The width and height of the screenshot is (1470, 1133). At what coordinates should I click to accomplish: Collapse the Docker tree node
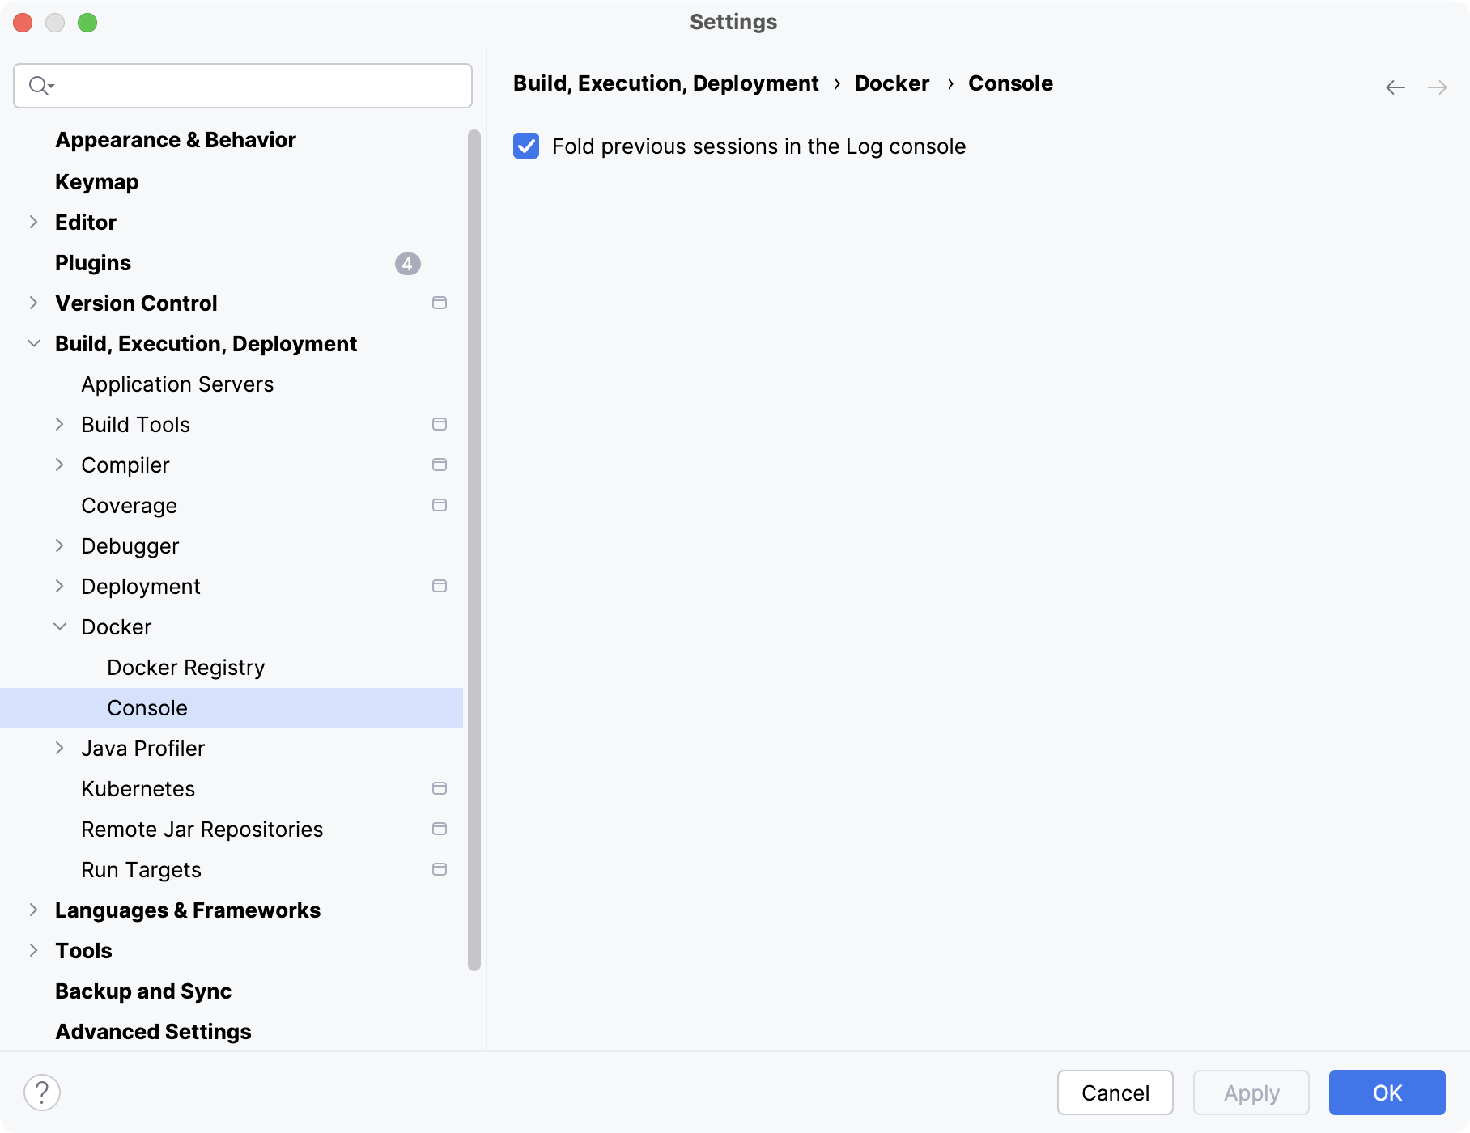click(x=60, y=626)
